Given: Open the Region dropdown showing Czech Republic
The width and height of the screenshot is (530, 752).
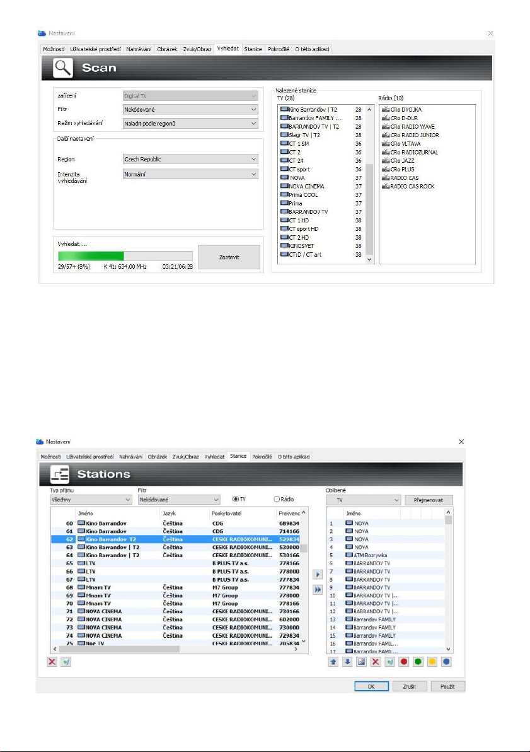Looking at the screenshot, I should point(191,159).
